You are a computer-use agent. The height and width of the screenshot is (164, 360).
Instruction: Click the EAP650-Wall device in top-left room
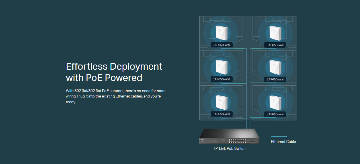[221, 32]
